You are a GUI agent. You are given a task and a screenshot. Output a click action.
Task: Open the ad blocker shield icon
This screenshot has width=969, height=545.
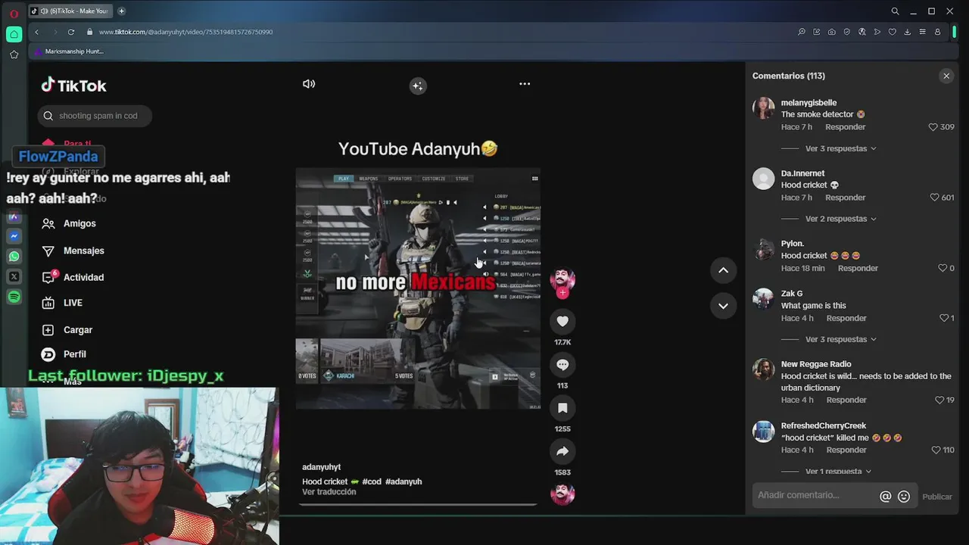coord(847,32)
